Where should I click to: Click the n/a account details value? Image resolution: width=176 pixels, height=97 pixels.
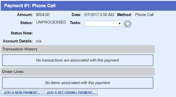coord(39,41)
